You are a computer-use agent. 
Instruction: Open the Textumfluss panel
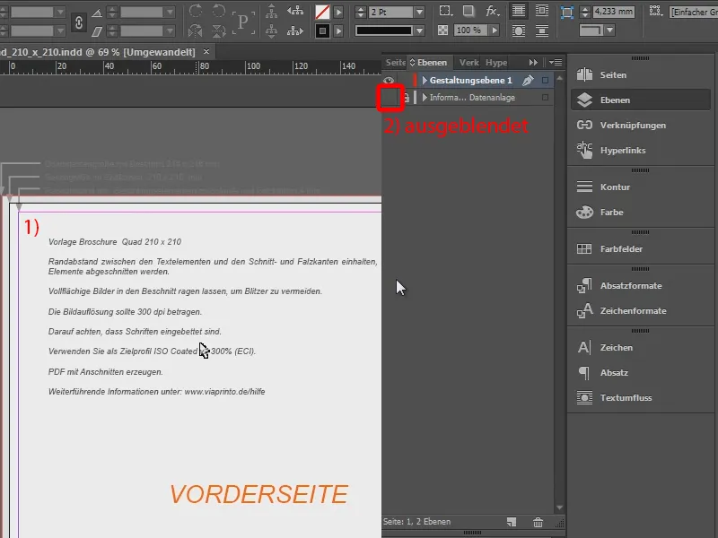[619, 397]
